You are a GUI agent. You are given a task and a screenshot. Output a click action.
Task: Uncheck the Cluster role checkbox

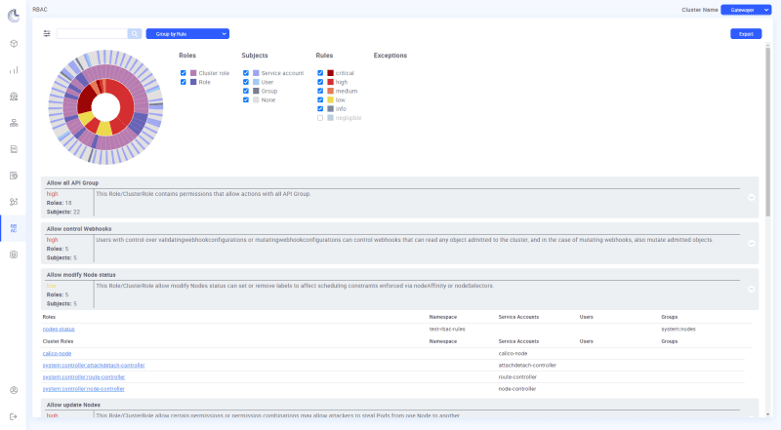point(184,73)
